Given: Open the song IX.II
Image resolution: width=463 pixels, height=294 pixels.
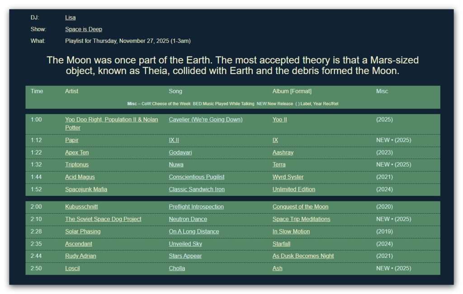Looking at the screenshot, I should tap(174, 140).
